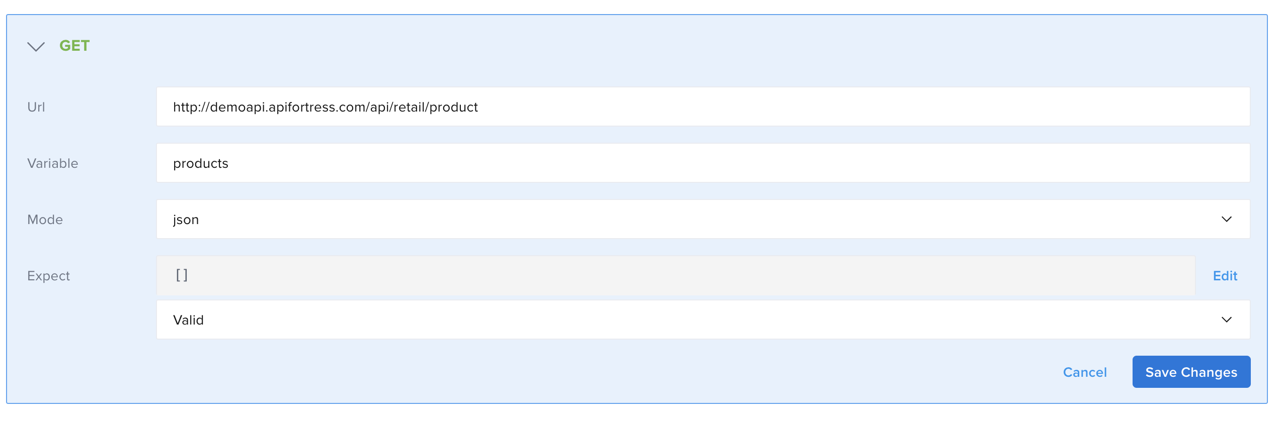The image size is (1282, 422).
Task: Open the Valid dropdown menu
Action: 702,320
